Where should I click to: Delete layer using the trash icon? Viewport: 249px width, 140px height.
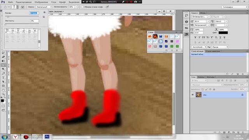point(243,132)
